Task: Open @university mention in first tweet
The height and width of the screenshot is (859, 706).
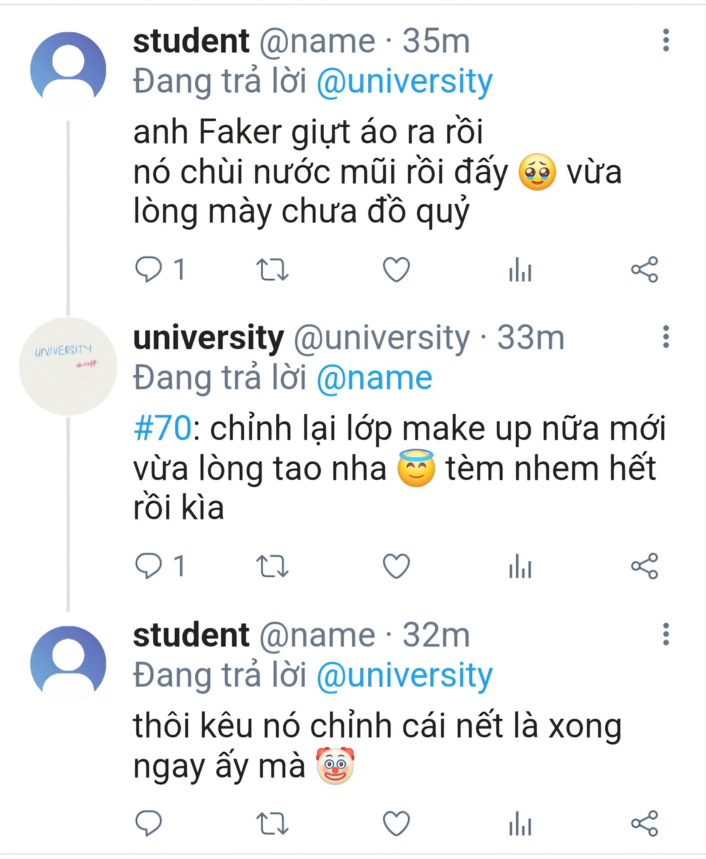Action: click(404, 82)
